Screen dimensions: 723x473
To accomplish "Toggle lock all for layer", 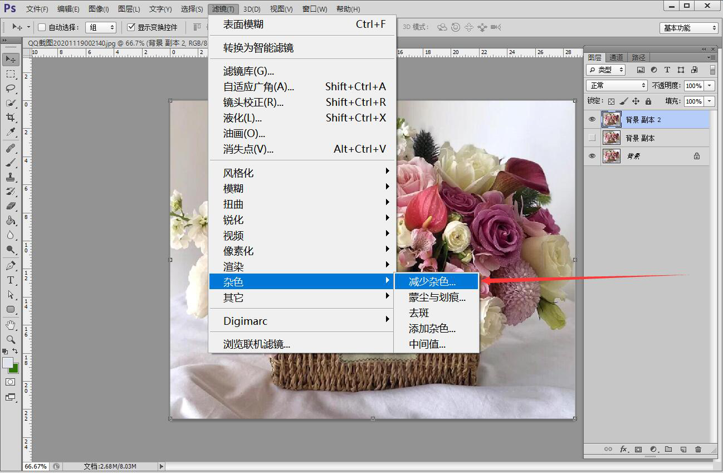I will [648, 101].
